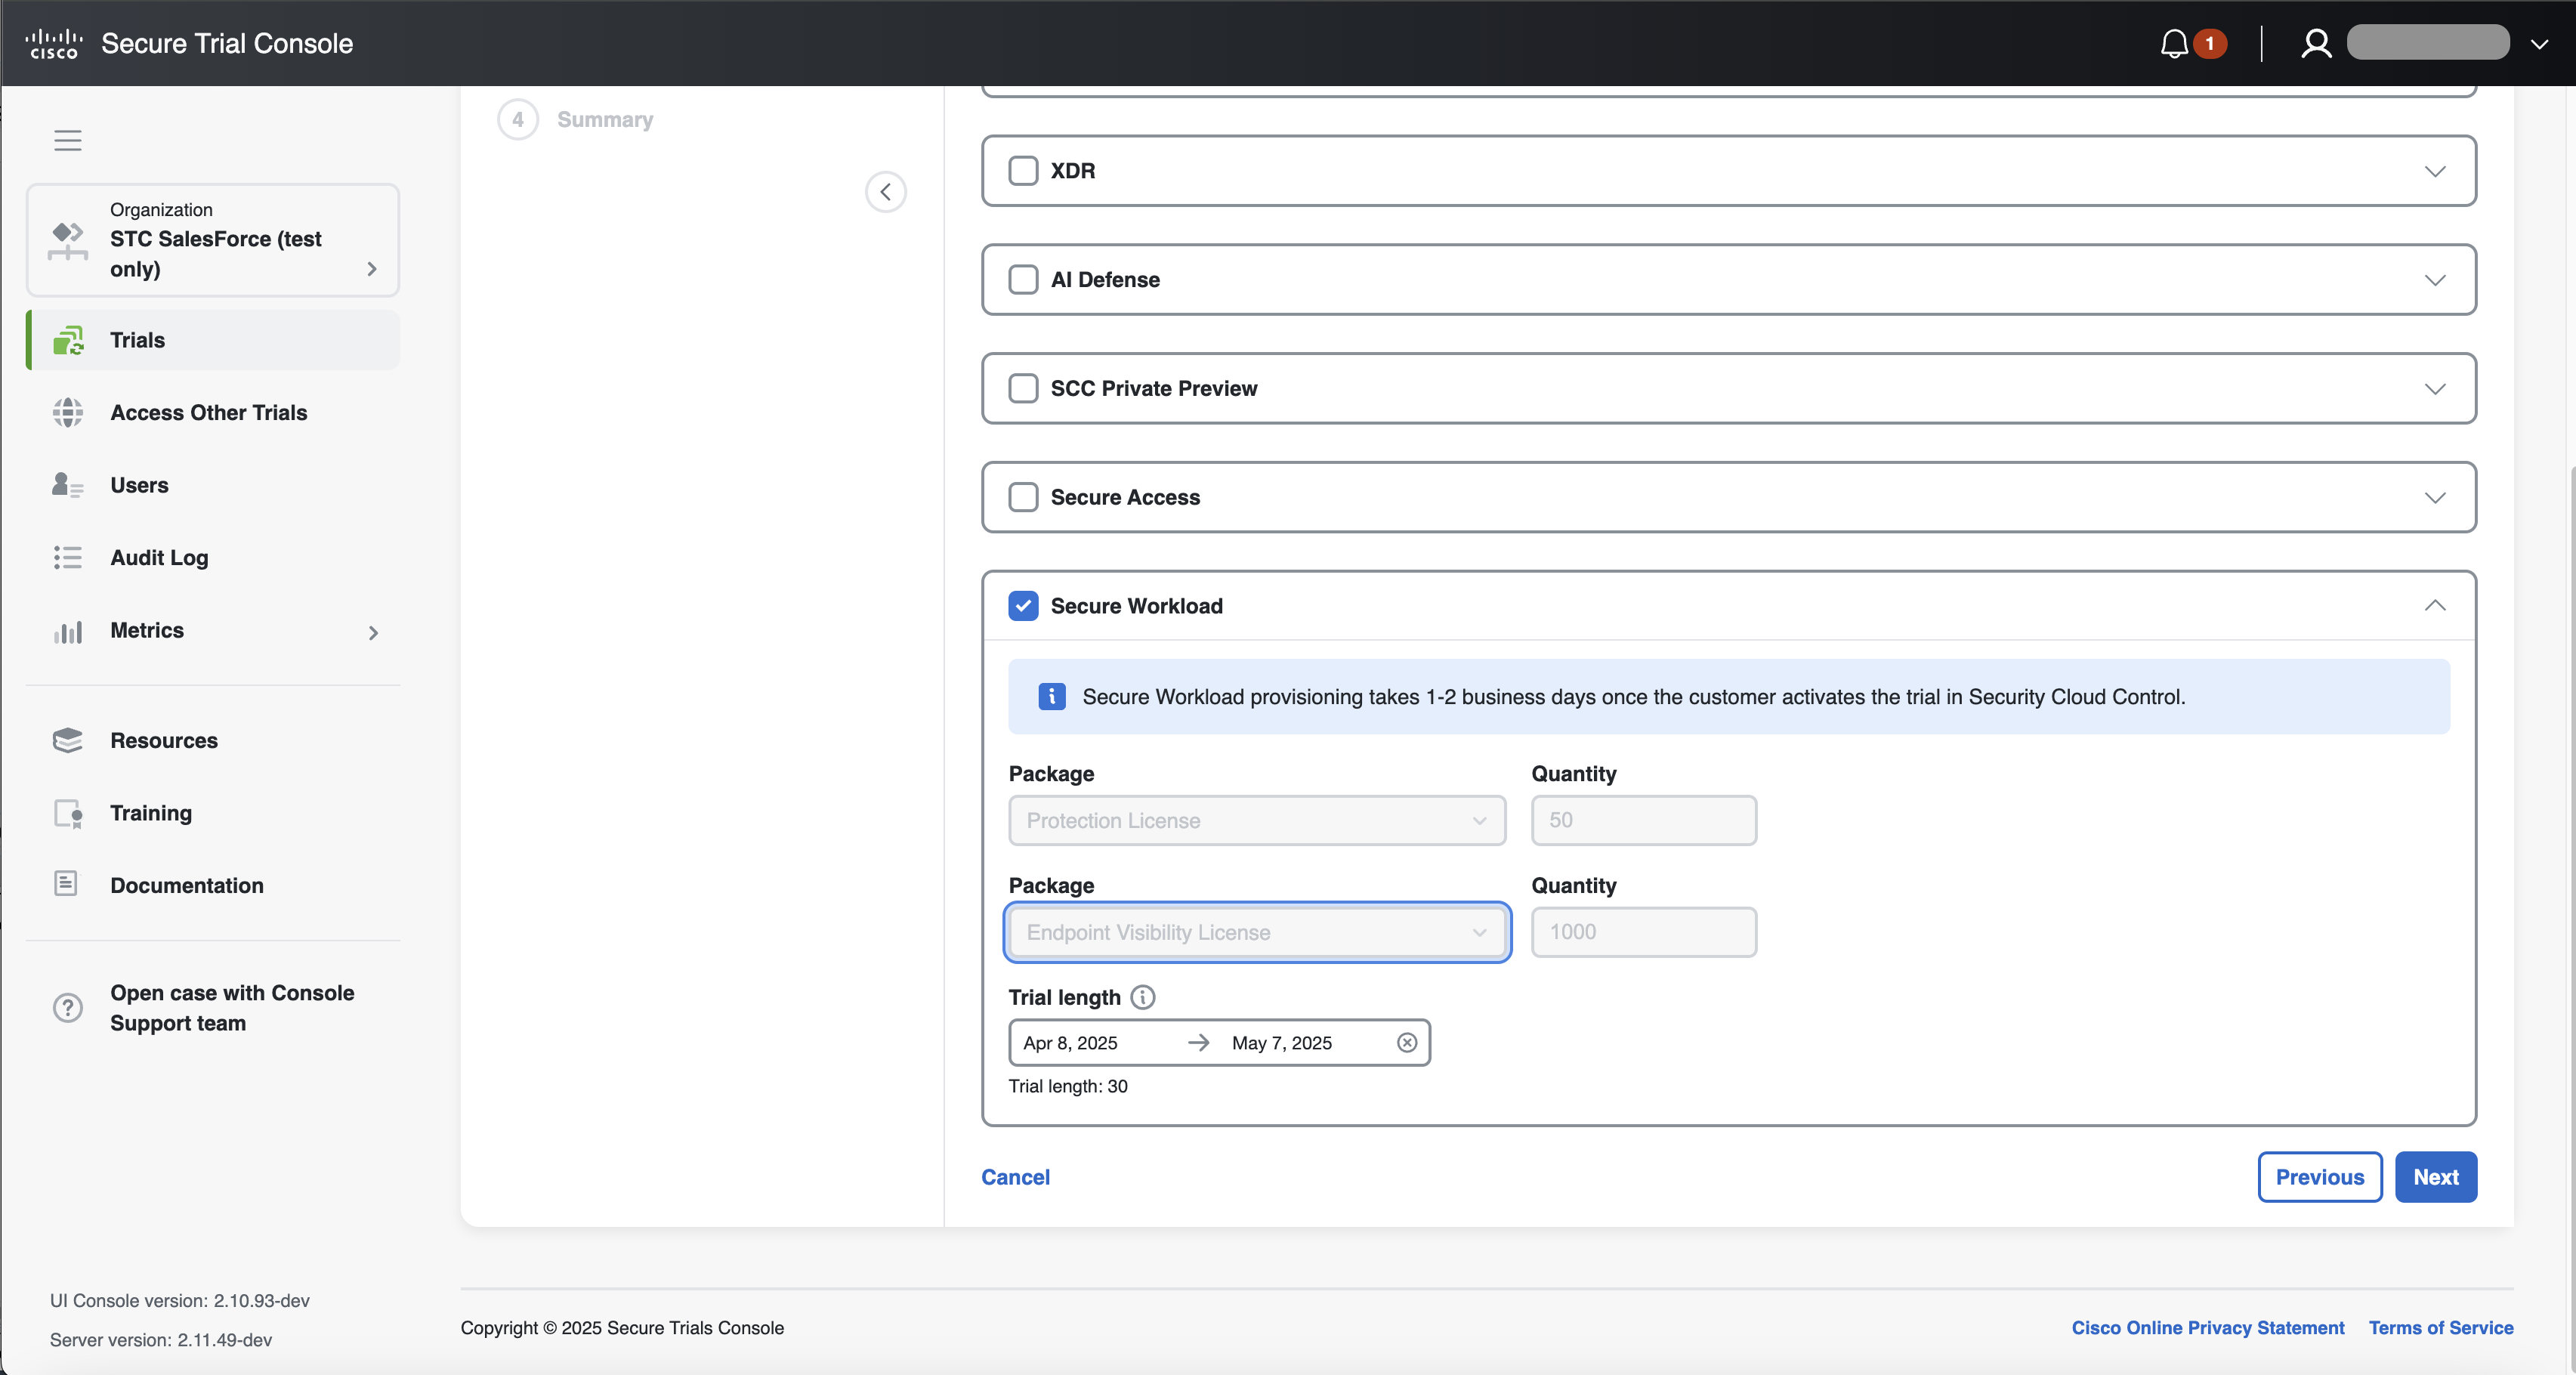Click the Resources stack icon

click(68, 740)
